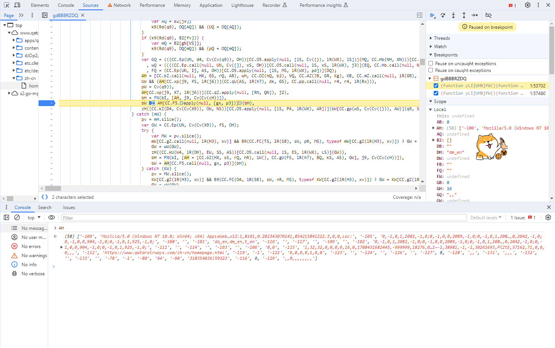Select the No verbose filter
555x348 pixels.
(x=24, y=274)
